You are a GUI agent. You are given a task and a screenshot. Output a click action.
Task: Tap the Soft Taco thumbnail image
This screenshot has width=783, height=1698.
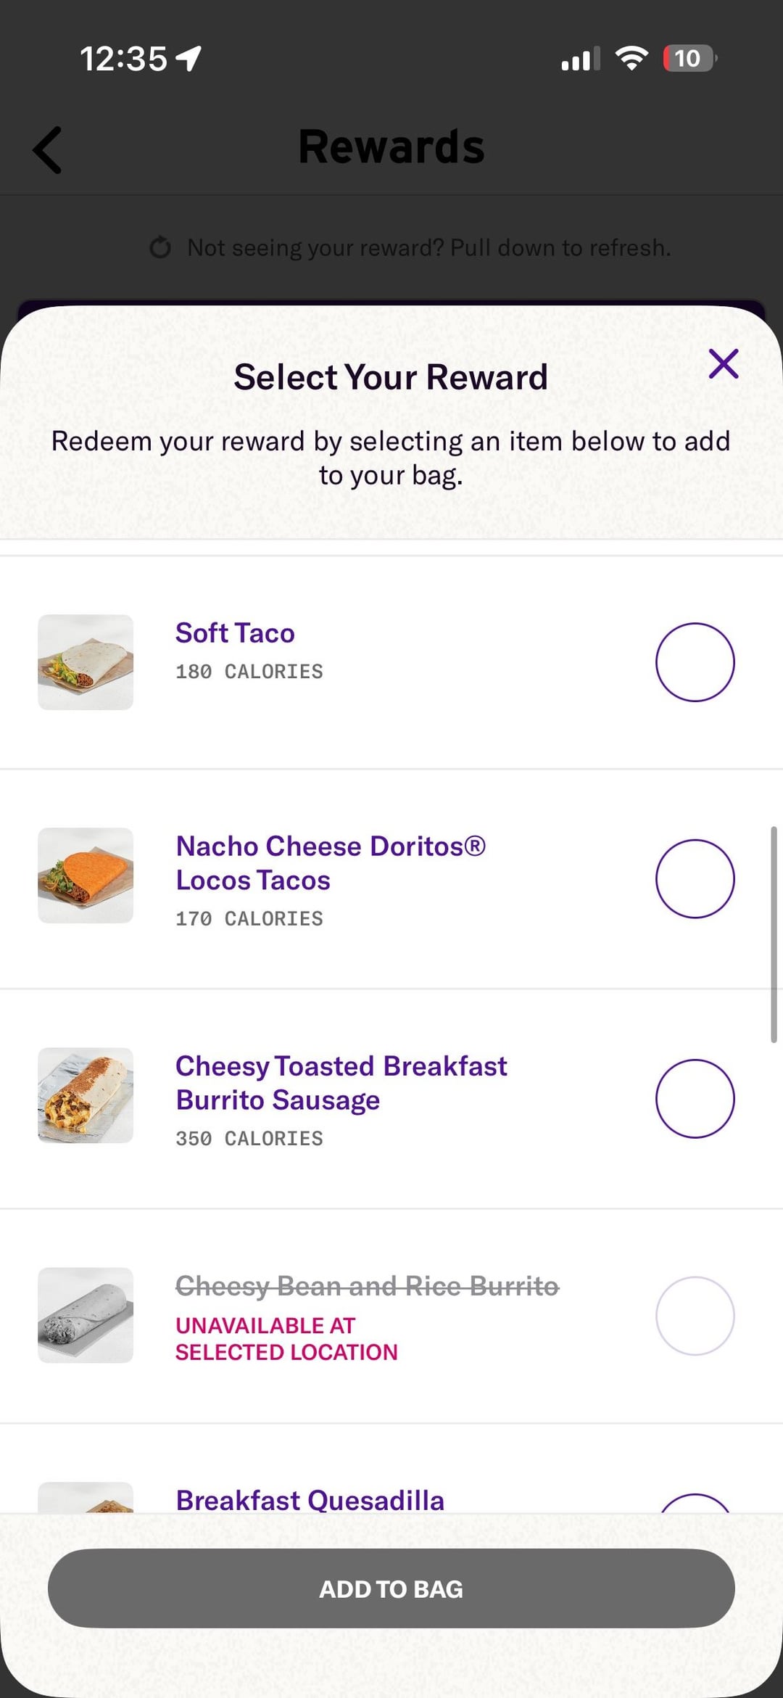click(x=86, y=662)
